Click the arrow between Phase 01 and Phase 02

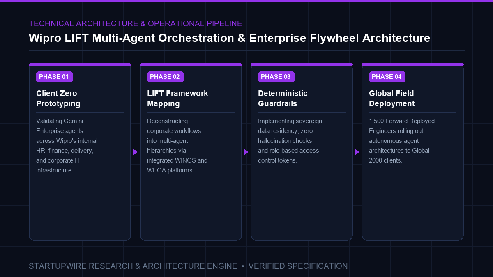click(x=135, y=152)
